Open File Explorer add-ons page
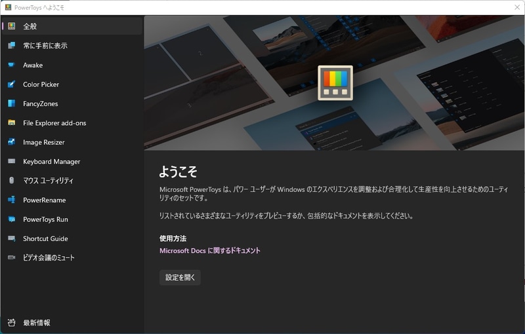525x334 pixels. [x=72, y=122]
